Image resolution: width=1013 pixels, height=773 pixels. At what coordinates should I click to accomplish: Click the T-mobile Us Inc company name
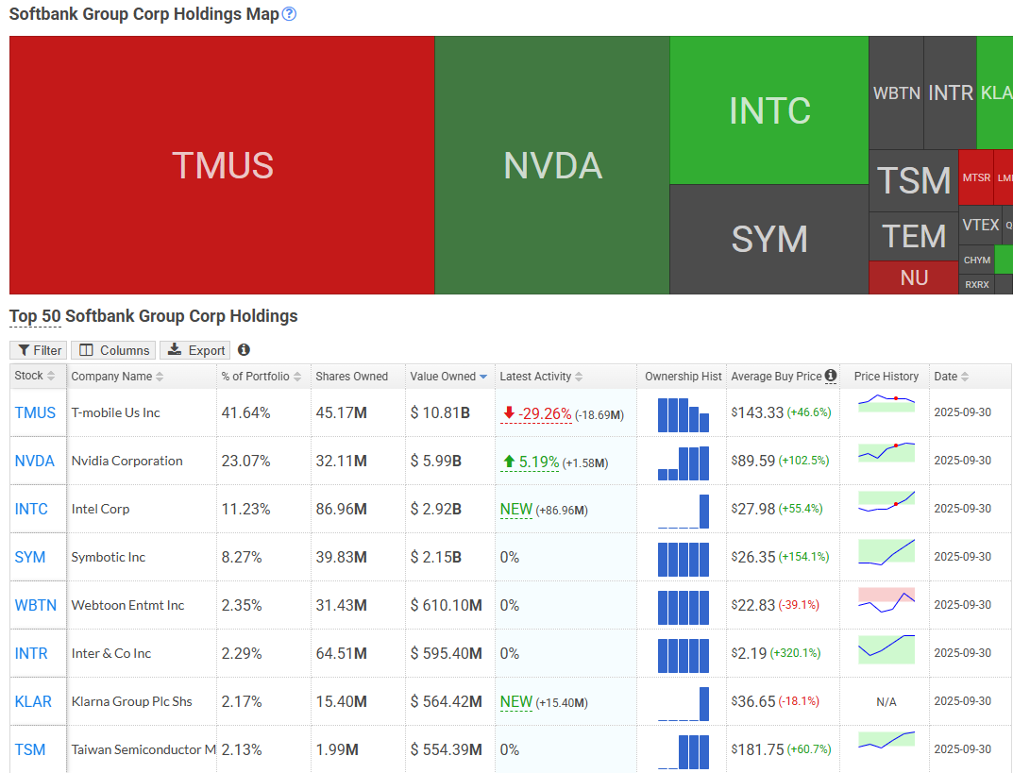(x=115, y=412)
